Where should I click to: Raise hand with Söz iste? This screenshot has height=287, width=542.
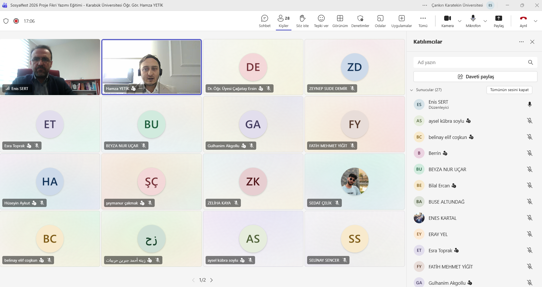tap(302, 21)
